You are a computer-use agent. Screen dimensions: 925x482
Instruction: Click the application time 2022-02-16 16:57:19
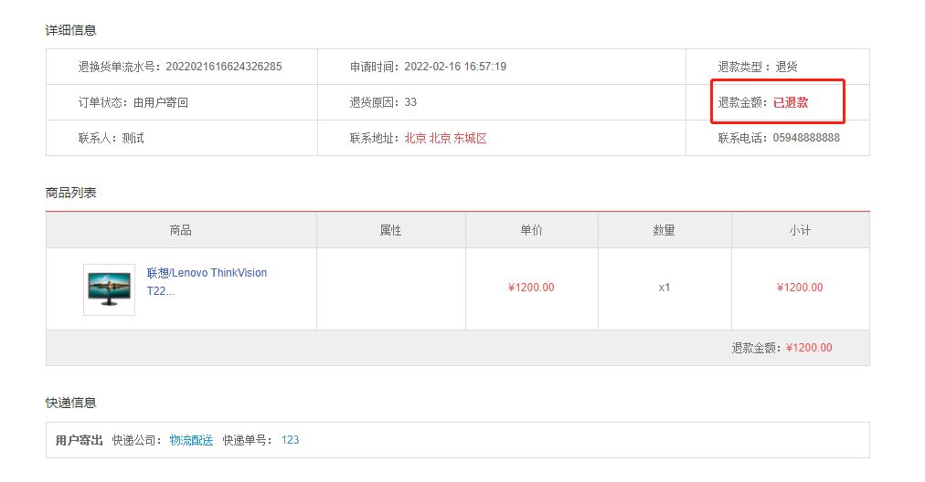pos(455,67)
